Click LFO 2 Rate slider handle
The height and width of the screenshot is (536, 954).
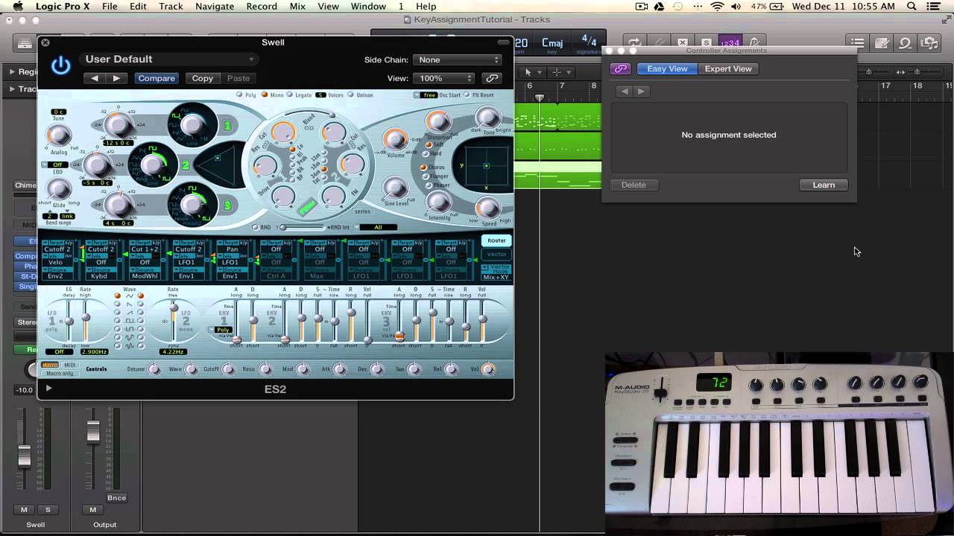[173, 307]
